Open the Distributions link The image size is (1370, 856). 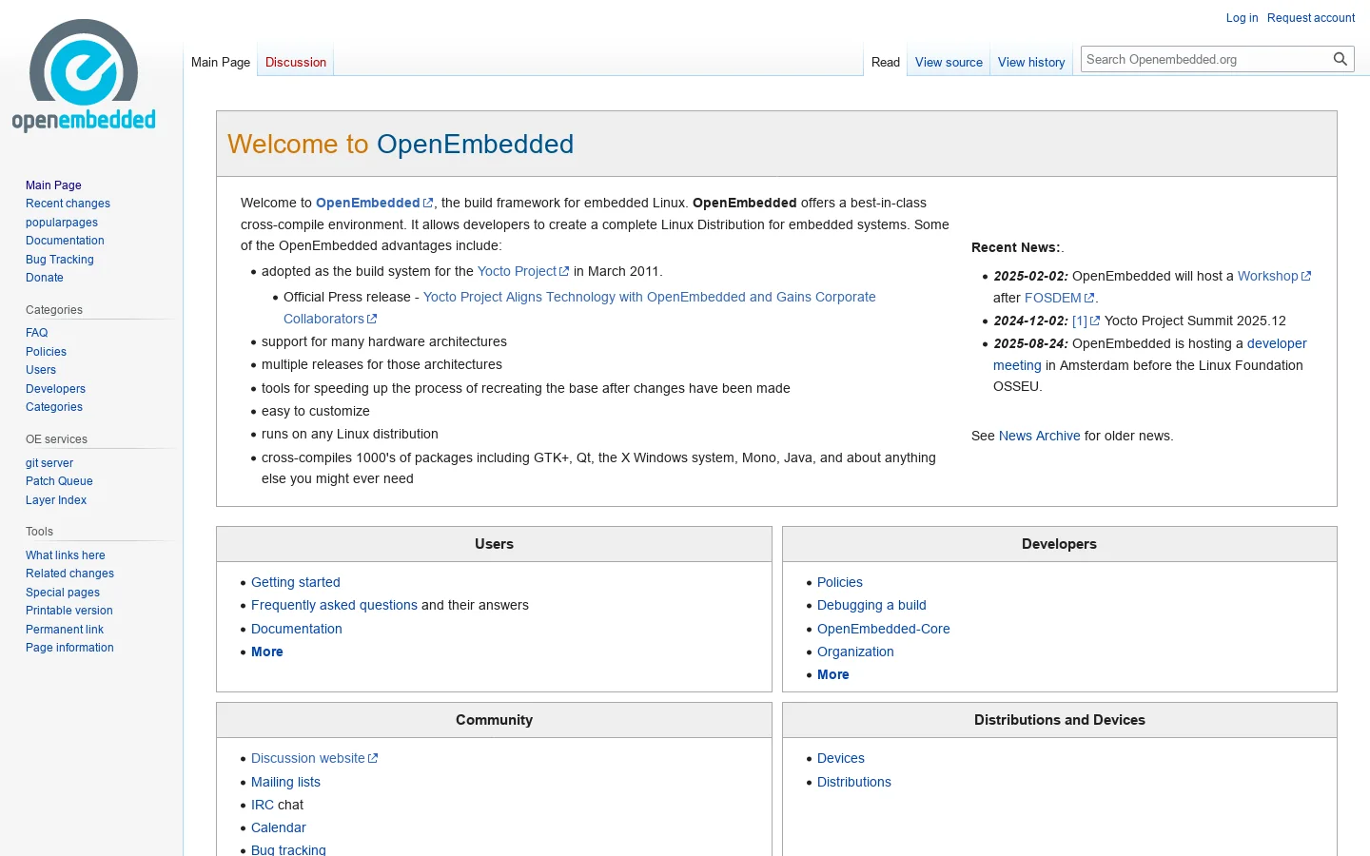pos(854,782)
